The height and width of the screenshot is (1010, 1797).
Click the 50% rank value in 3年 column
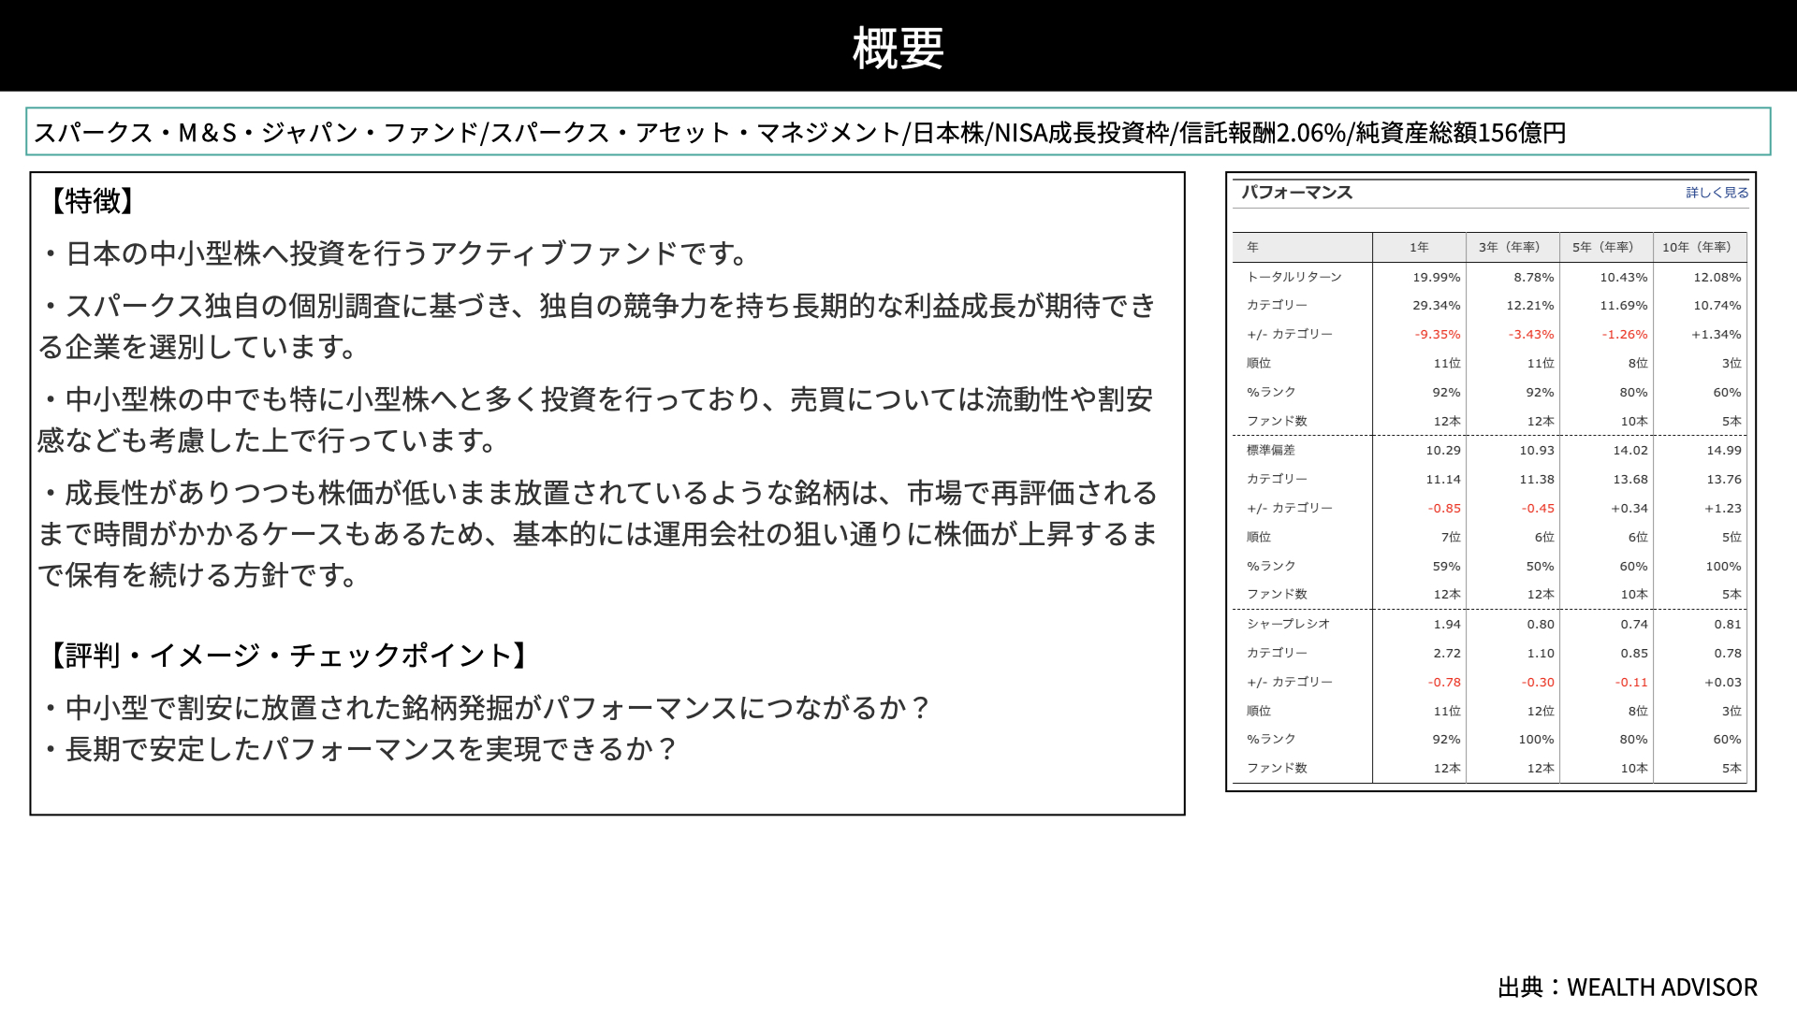pos(1540,566)
